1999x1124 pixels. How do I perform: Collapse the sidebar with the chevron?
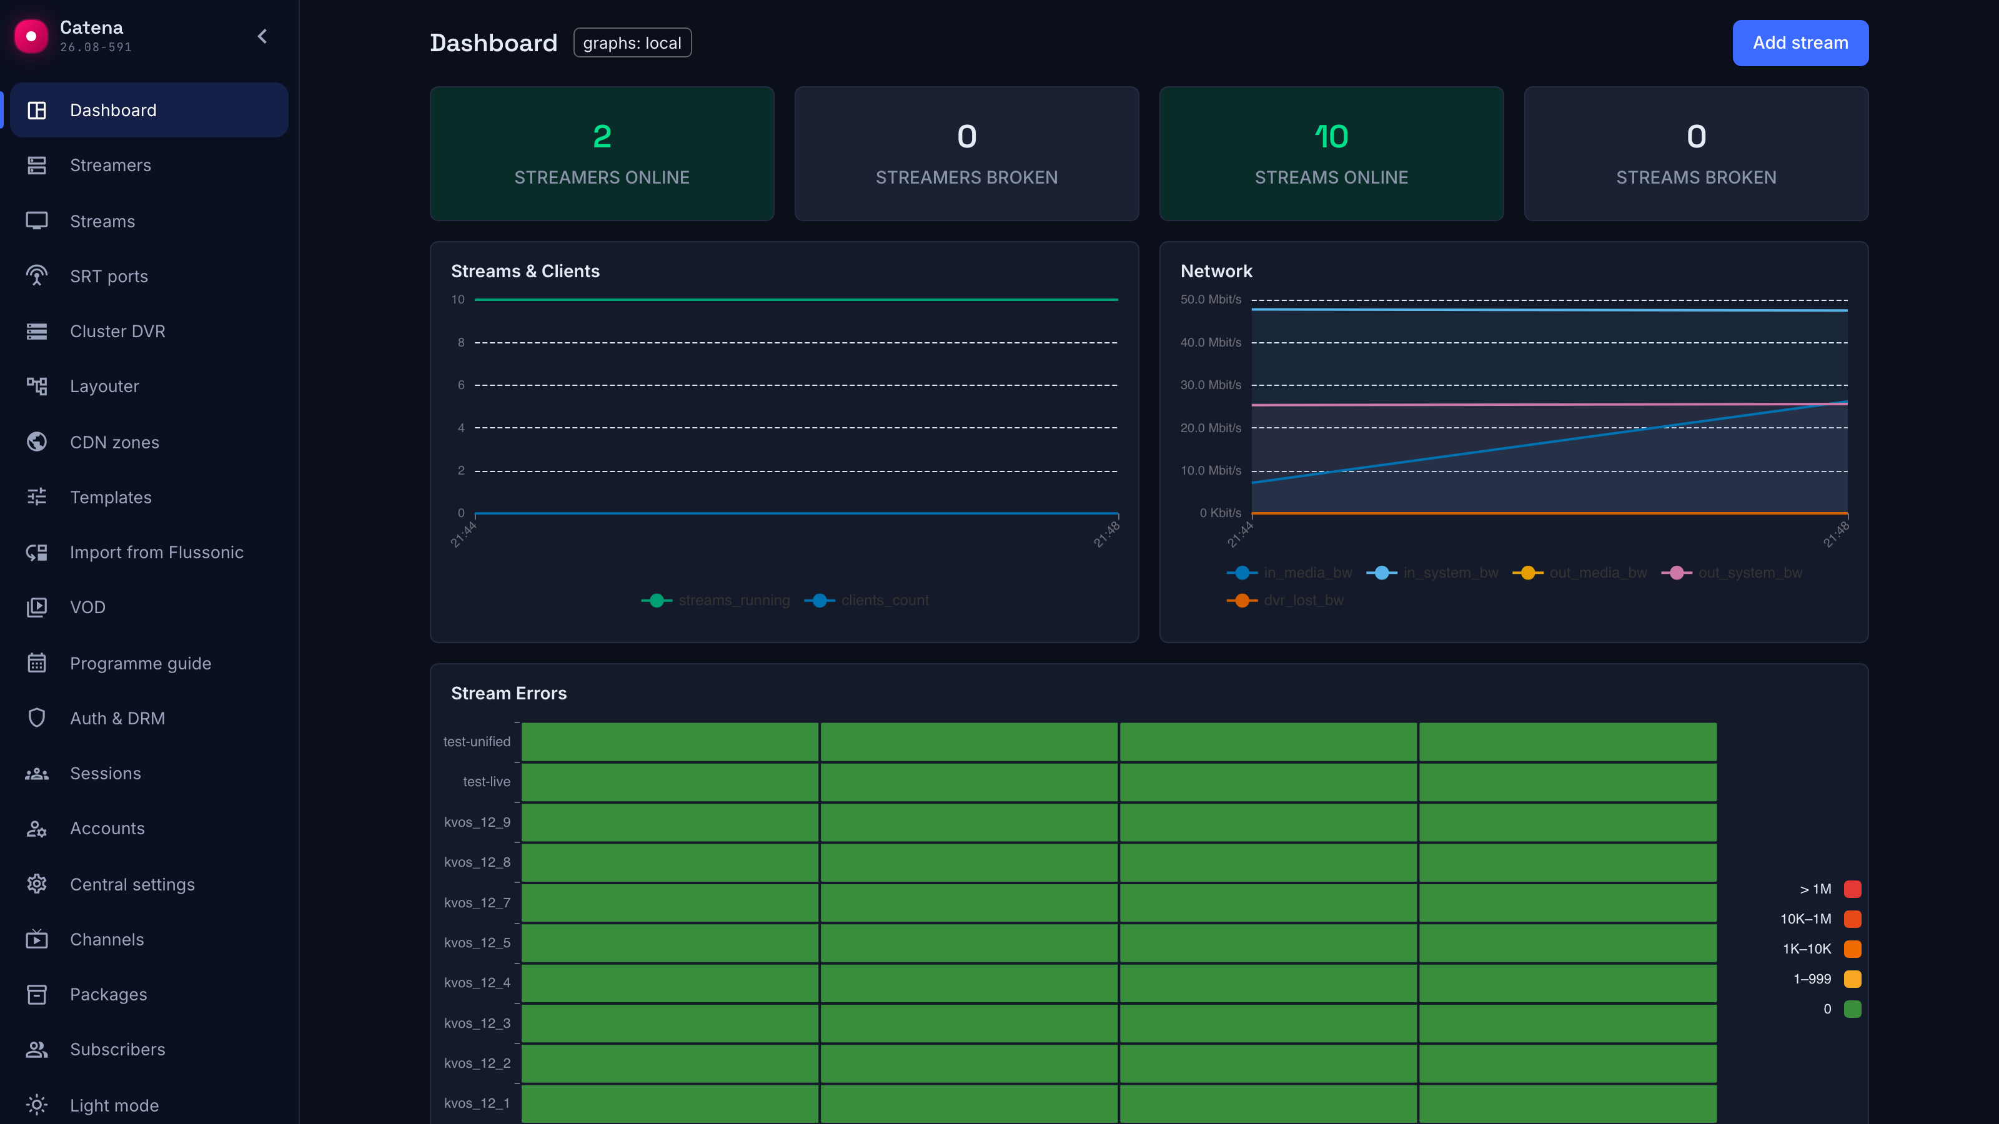pyautogui.click(x=262, y=36)
